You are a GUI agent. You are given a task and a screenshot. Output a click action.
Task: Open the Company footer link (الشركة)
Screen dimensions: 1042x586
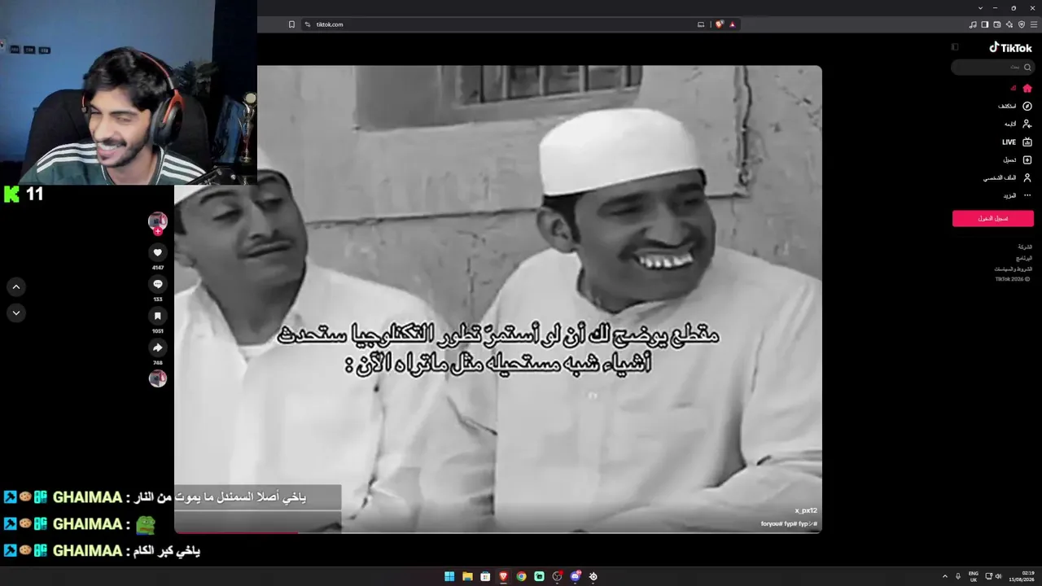click(1025, 247)
